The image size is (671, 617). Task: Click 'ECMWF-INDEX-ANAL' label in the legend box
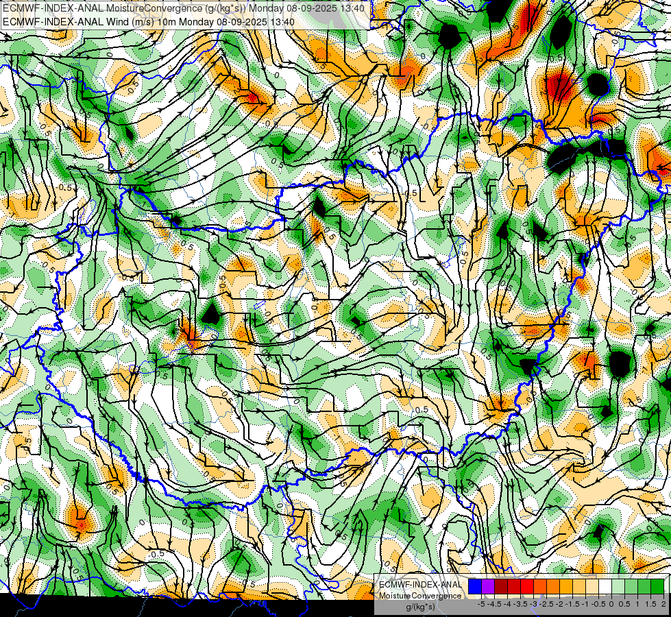click(420, 585)
